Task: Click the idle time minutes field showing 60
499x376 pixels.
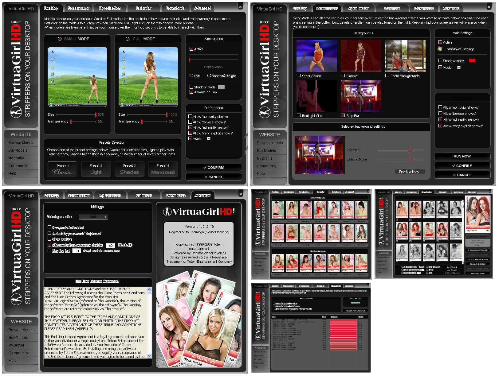Action: 111,245
